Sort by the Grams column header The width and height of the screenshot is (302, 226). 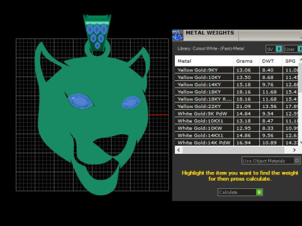pyautogui.click(x=246, y=61)
